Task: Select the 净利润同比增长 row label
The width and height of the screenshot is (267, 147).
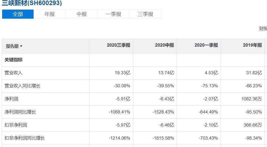Action: pyautogui.click(x=20, y=112)
